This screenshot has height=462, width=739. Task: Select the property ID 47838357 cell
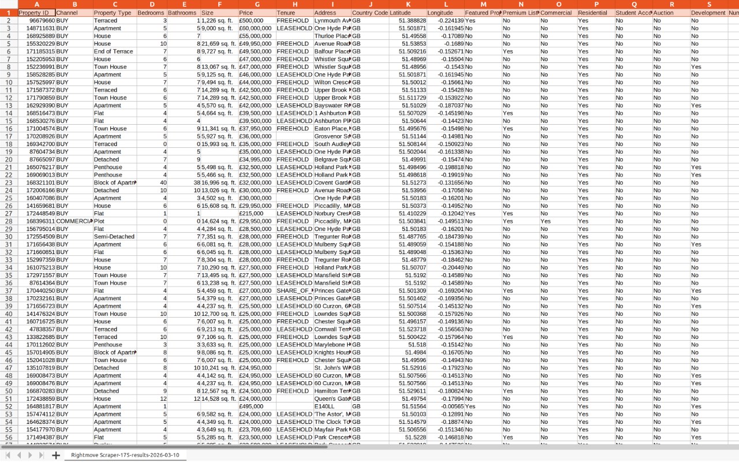(36, 329)
